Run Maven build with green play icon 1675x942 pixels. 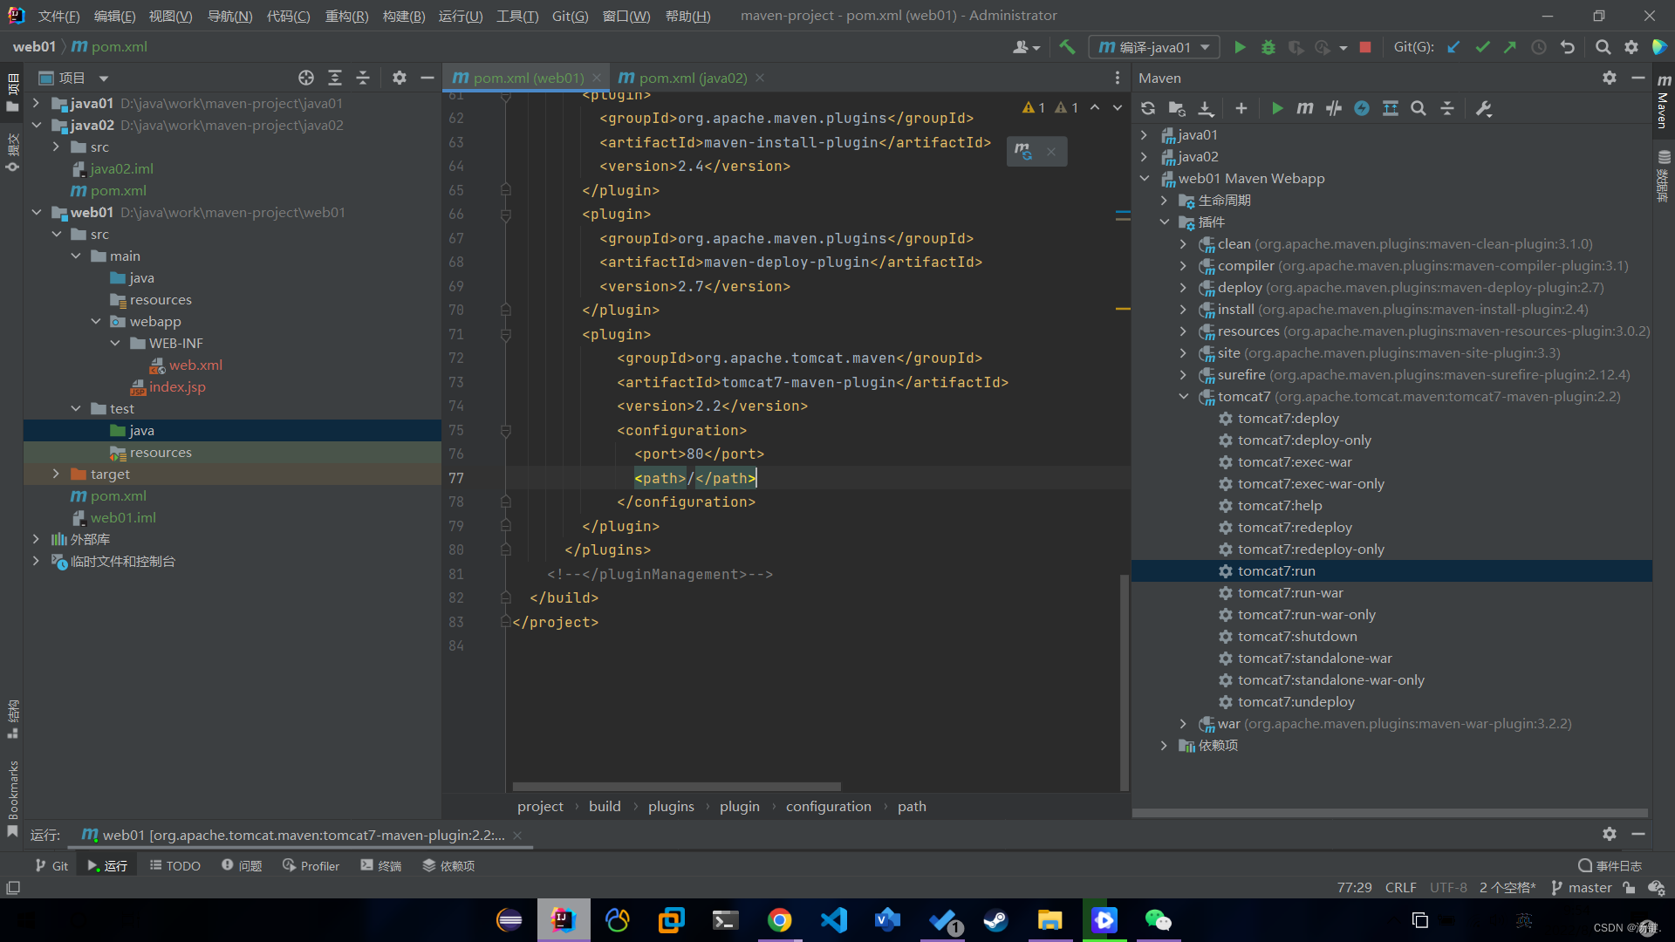[x=1277, y=108]
